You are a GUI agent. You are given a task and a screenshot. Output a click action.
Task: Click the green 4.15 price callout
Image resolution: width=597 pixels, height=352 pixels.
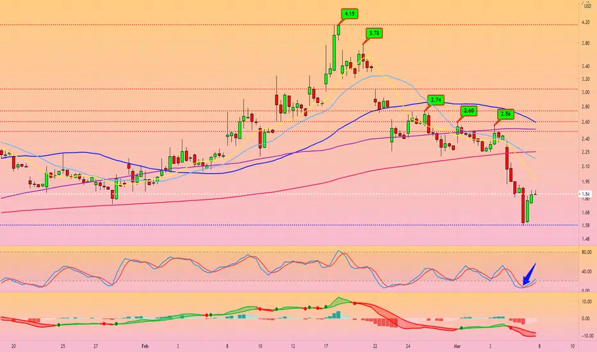[349, 14]
